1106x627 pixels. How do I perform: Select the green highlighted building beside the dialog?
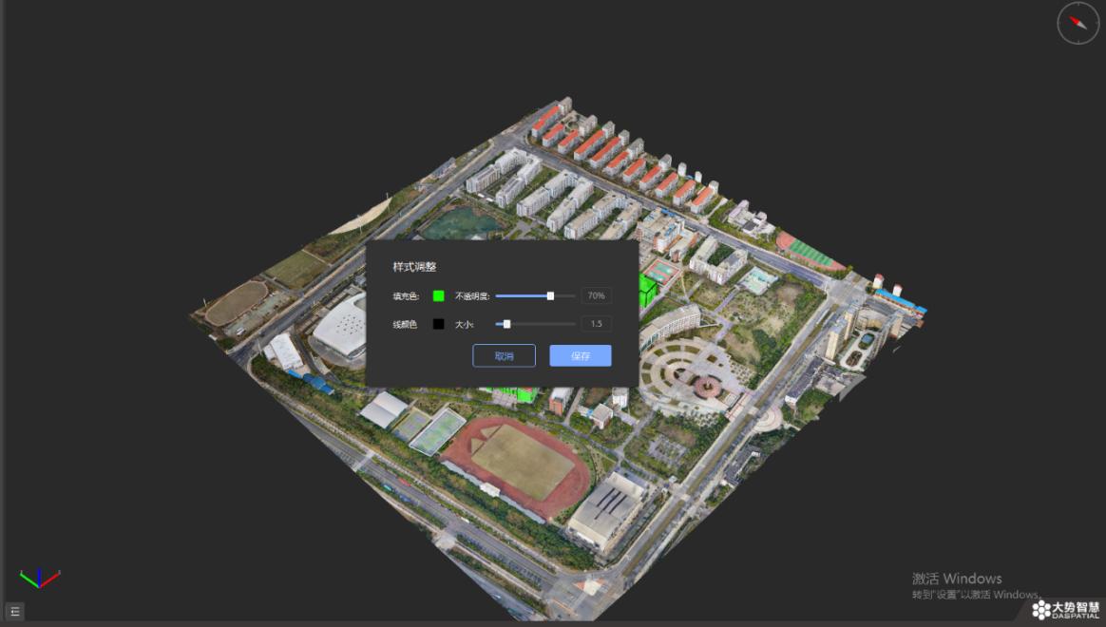tap(647, 291)
